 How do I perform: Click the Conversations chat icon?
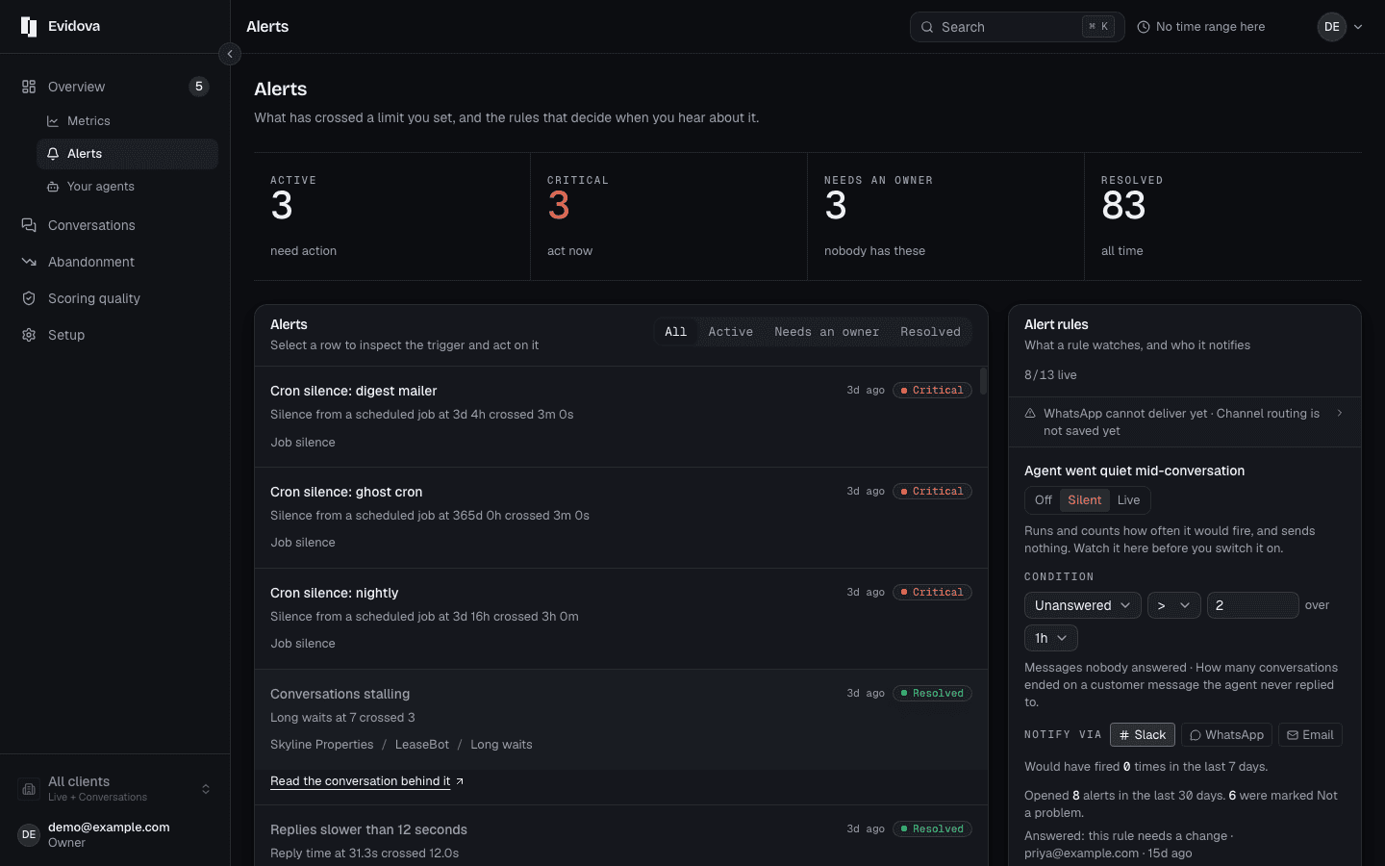29,225
